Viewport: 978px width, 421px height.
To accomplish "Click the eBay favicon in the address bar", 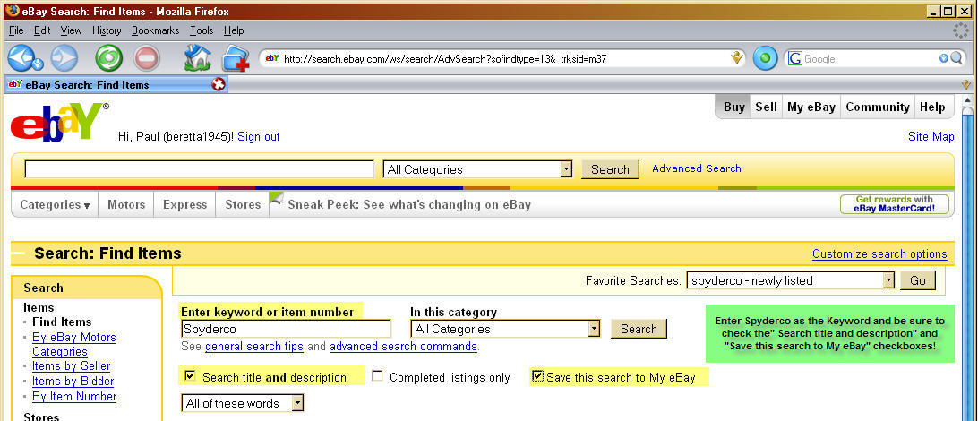I will pyautogui.click(x=272, y=58).
